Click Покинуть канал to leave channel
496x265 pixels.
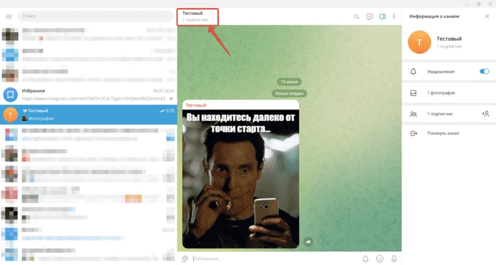coord(449,133)
